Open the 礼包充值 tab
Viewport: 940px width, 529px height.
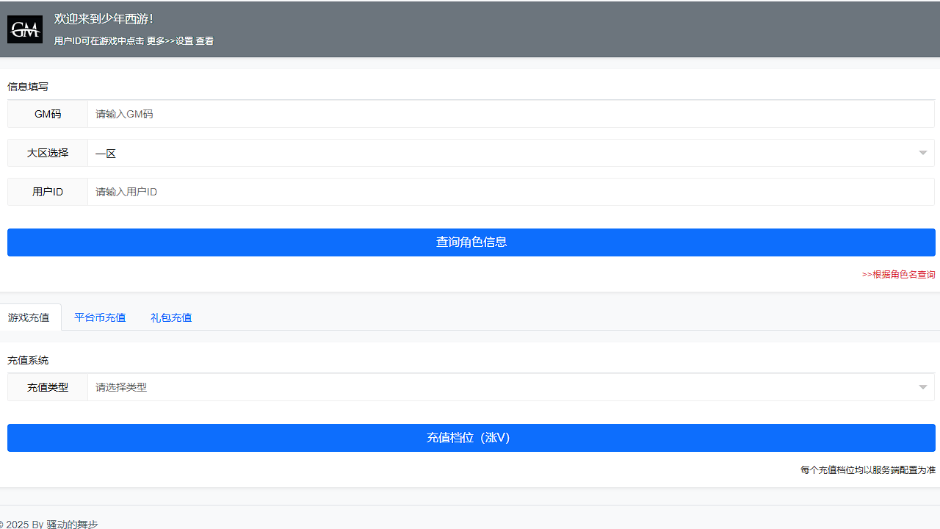click(171, 317)
